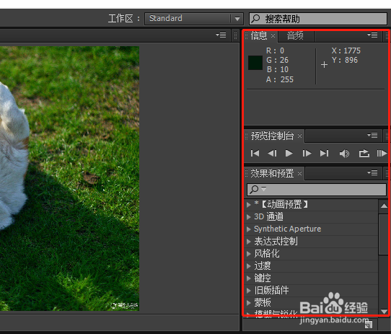Toggle preview audio mute
The image size is (391, 334).
pyautogui.click(x=344, y=154)
